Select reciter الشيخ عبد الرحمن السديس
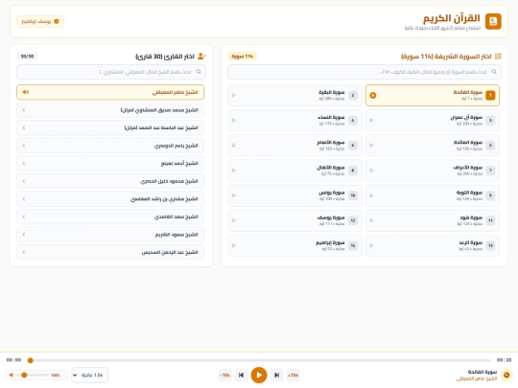The height and width of the screenshot is (388, 518). tap(110, 252)
